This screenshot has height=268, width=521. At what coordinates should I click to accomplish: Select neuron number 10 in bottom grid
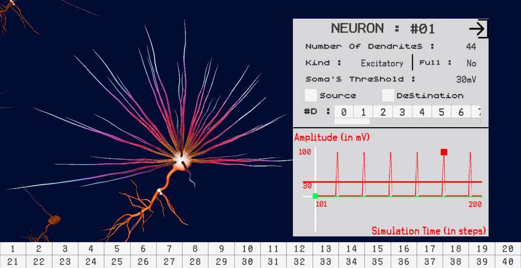coord(247,249)
